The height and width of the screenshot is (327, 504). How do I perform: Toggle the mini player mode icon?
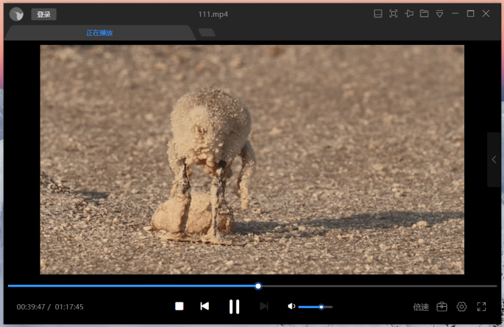[x=378, y=13]
